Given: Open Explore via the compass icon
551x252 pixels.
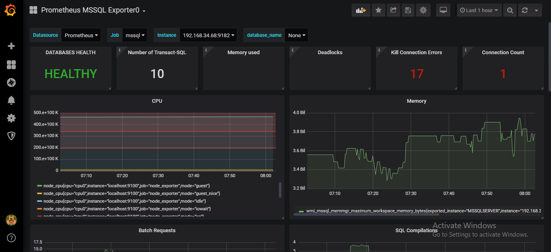Looking at the screenshot, I should 11,83.
